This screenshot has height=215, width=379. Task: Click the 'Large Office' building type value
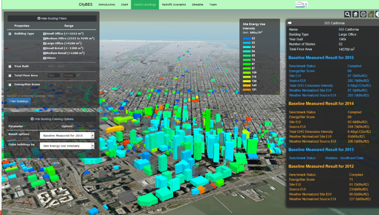click(347, 34)
